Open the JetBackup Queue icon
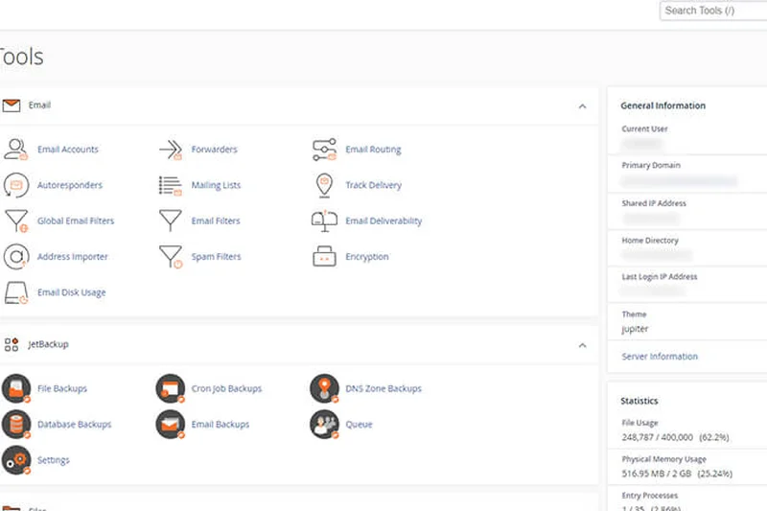The height and width of the screenshot is (511, 767). (325, 424)
